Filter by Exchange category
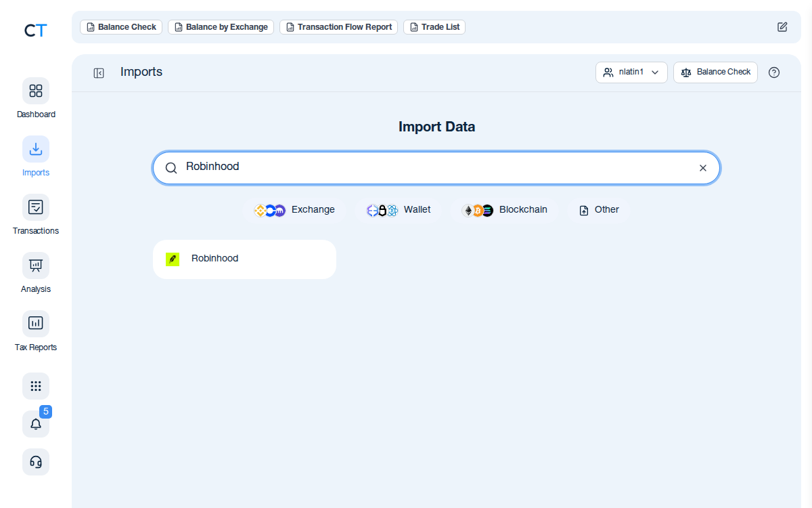 pos(294,210)
